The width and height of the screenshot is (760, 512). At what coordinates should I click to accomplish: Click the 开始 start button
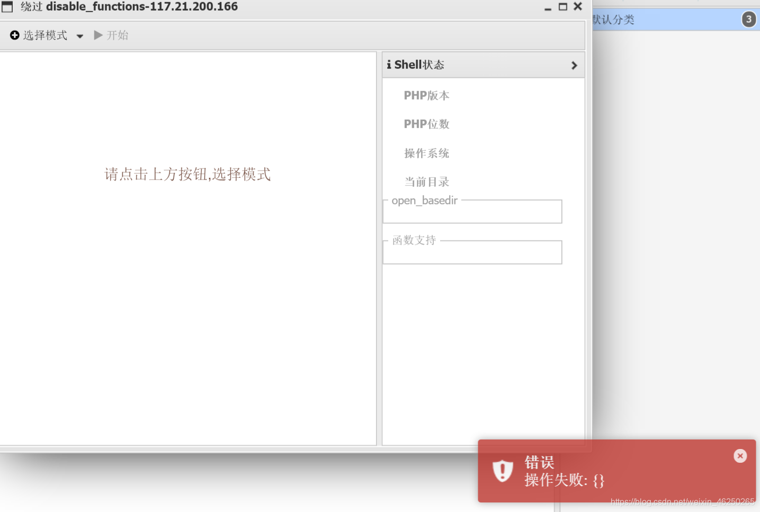pos(111,35)
